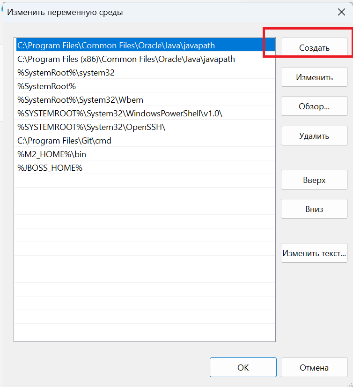The height and width of the screenshot is (387, 353).
Task: Select the Git\cmd path entry
Action: 64,141
